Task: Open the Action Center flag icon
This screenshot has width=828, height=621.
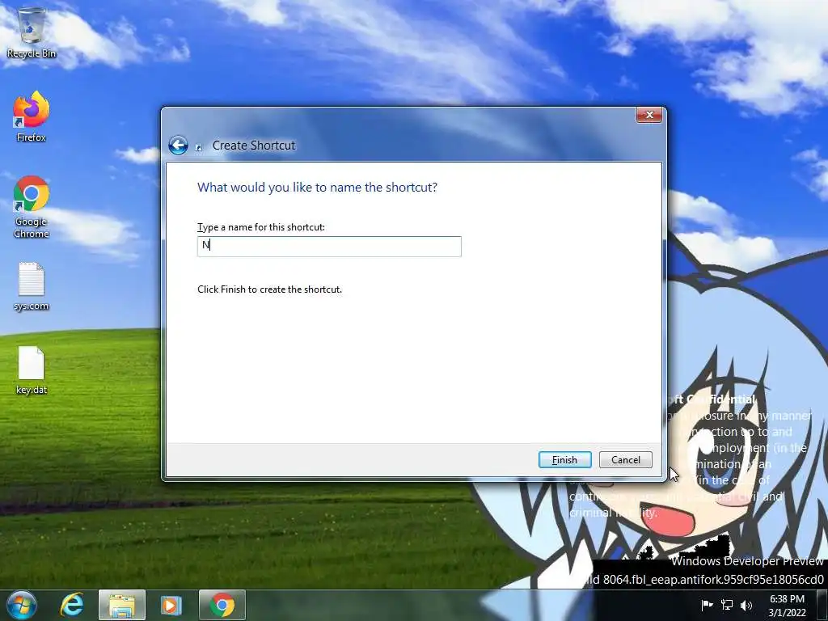Action: (707, 605)
